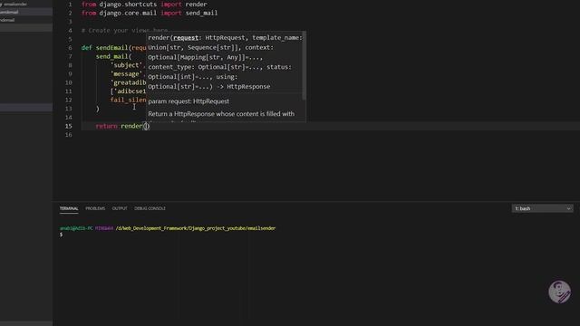Click the 'render' call on line 15

(131, 126)
